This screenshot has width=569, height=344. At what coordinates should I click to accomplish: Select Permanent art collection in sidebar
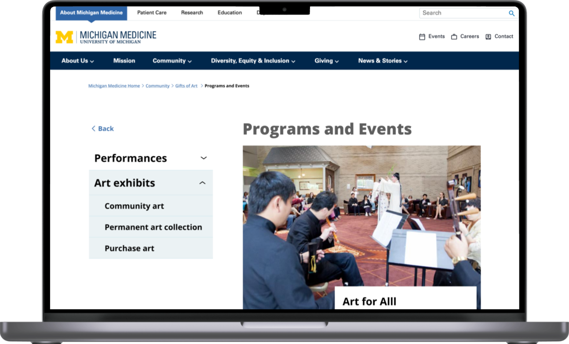point(153,227)
